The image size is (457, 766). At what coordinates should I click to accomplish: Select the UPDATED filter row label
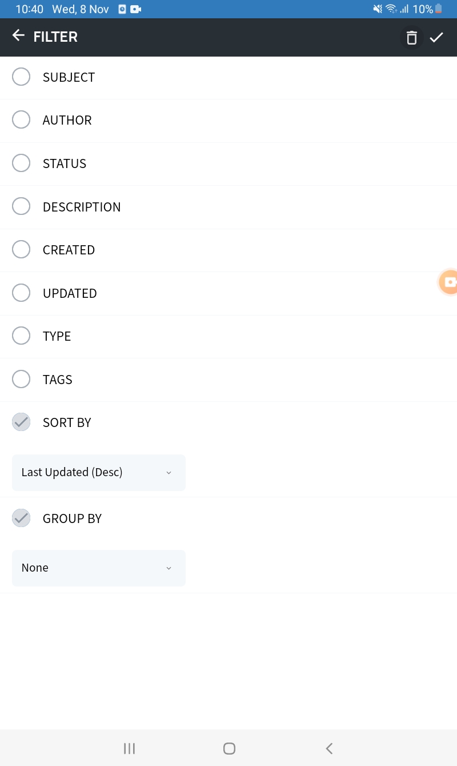tap(70, 293)
